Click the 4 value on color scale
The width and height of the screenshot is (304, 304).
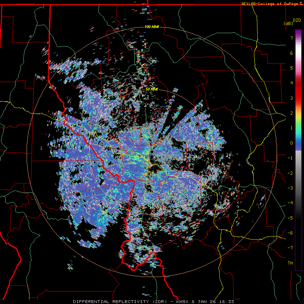click(x=292, y=83)
